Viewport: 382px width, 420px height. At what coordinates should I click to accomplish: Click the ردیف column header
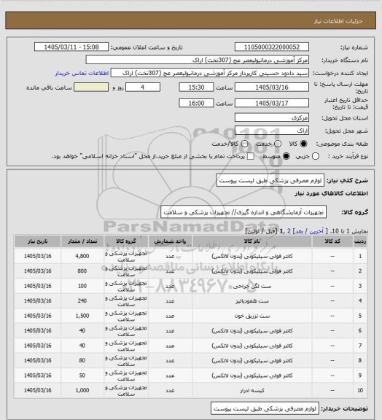[360, 241]
